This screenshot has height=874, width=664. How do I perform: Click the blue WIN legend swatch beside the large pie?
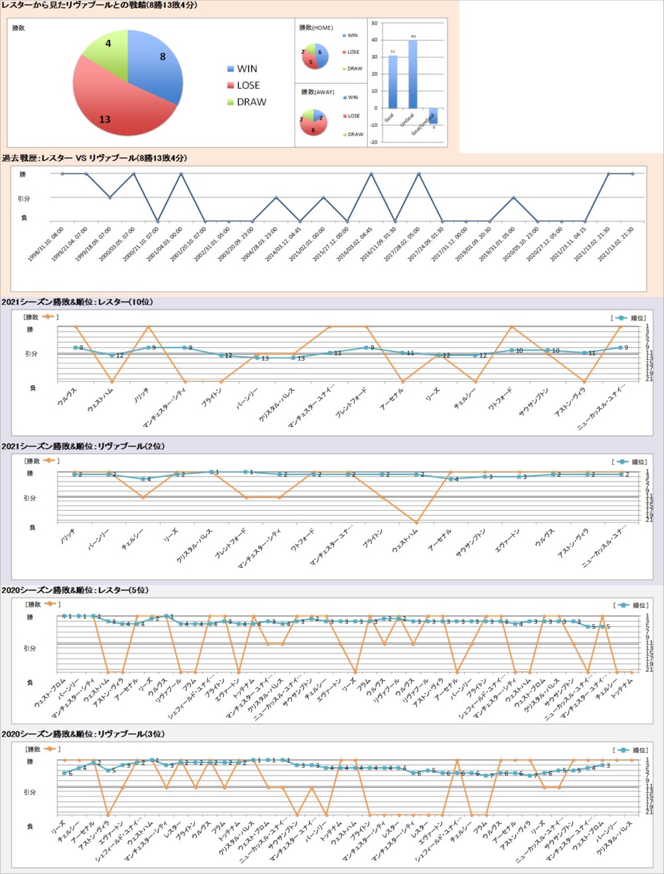coord(230,69)
